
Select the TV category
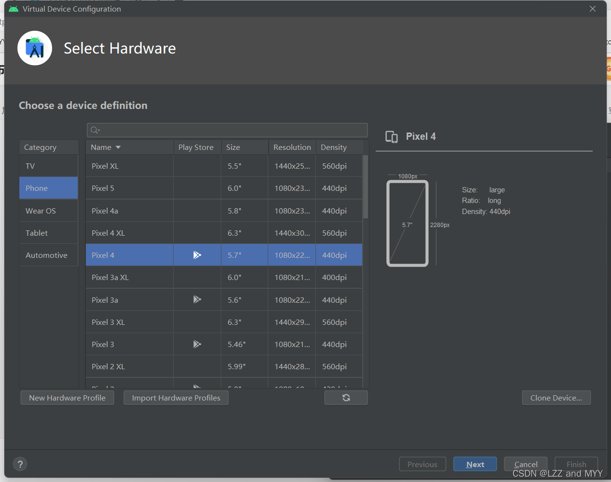49,166
